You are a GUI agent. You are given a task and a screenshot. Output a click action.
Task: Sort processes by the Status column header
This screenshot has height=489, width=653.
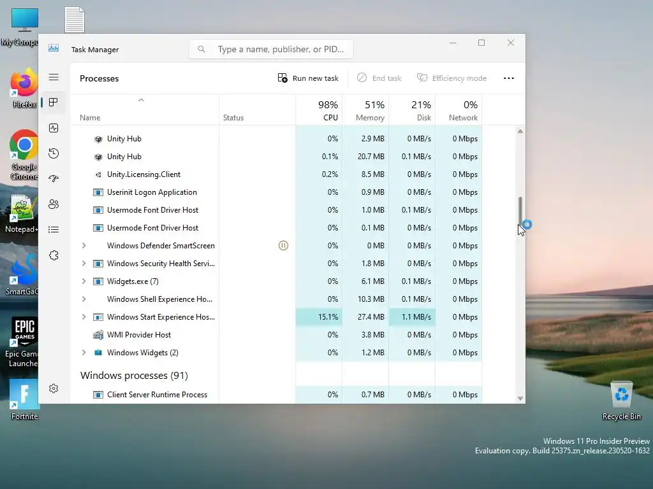[x=258, y=110]
